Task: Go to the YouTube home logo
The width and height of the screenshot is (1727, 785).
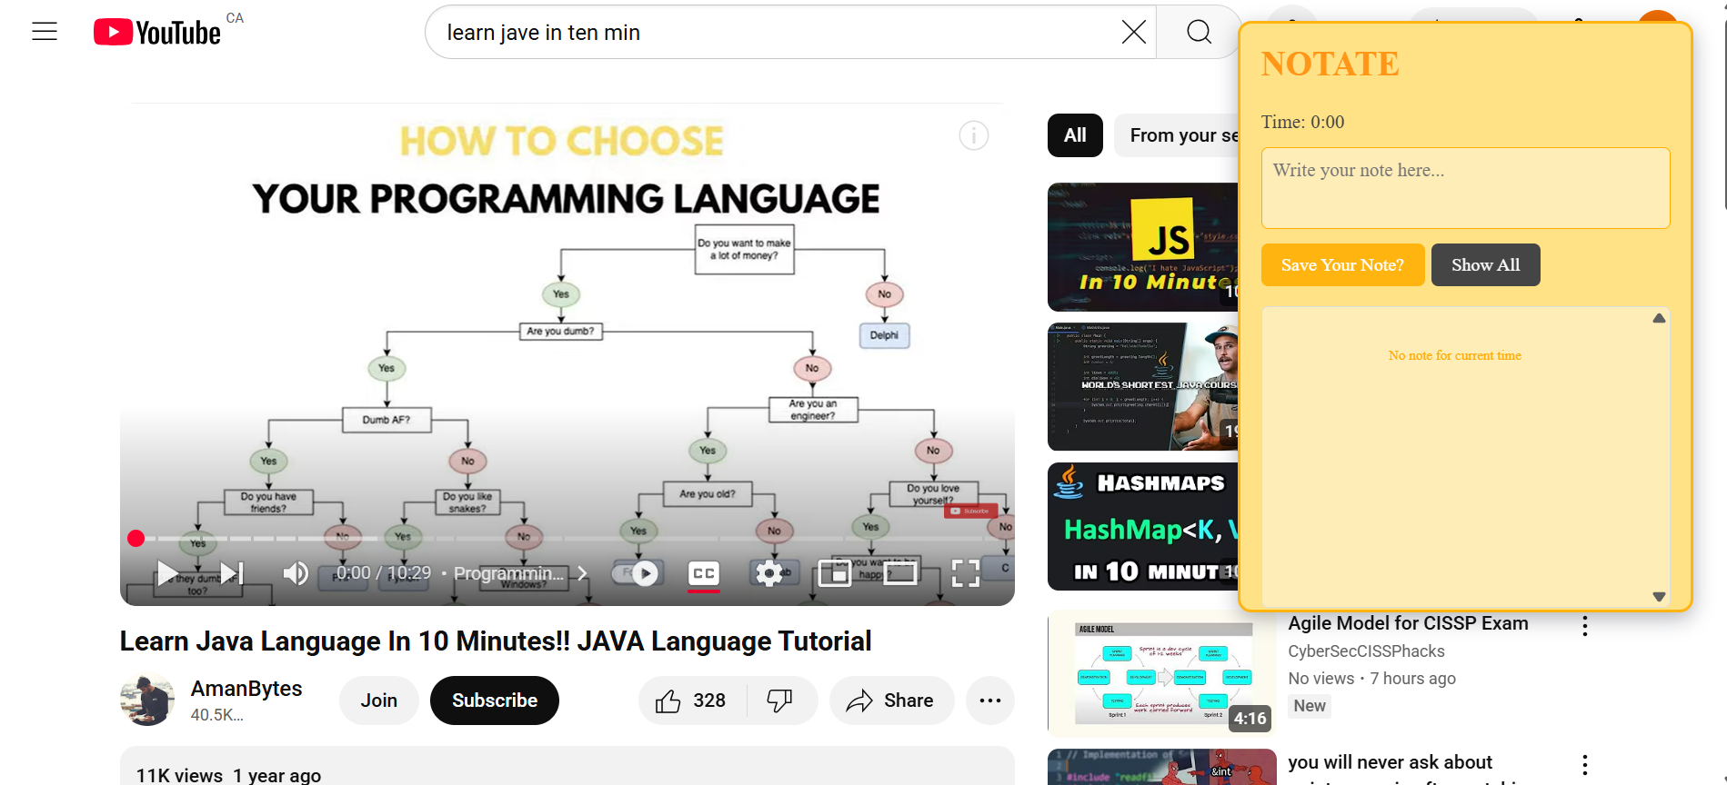Action: coord(157,33)
